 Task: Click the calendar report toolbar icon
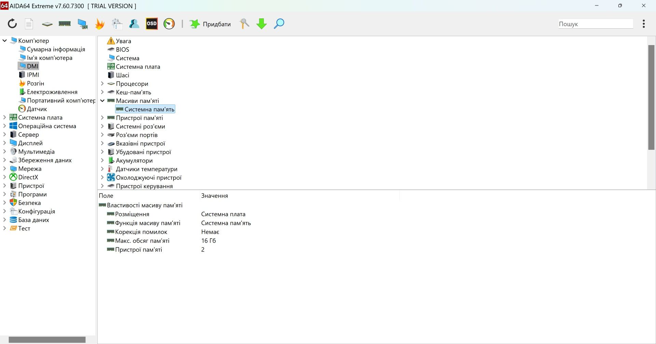pos(117,24)
